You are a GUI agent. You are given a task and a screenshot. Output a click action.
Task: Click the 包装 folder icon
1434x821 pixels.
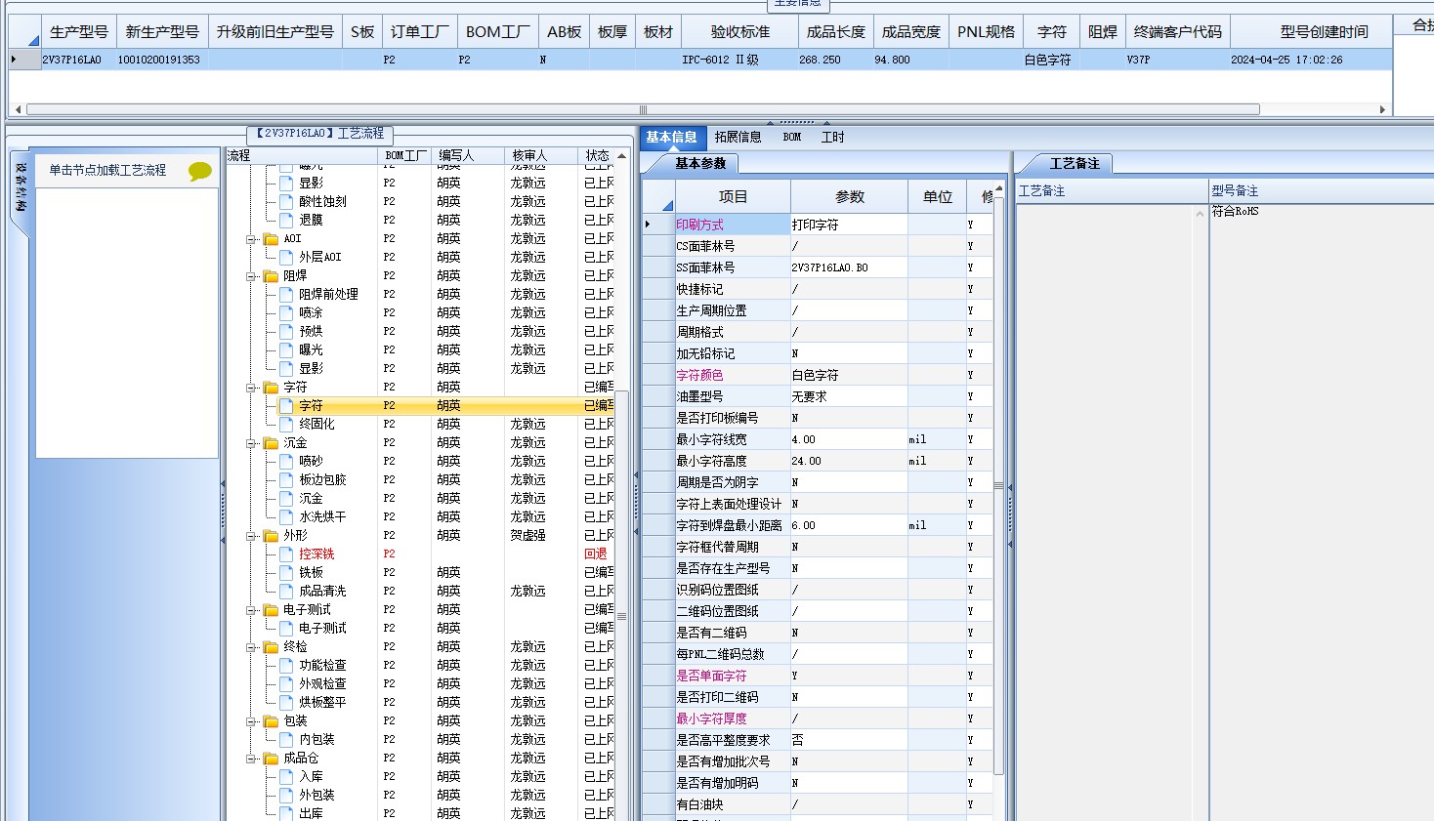coord(271,721)
